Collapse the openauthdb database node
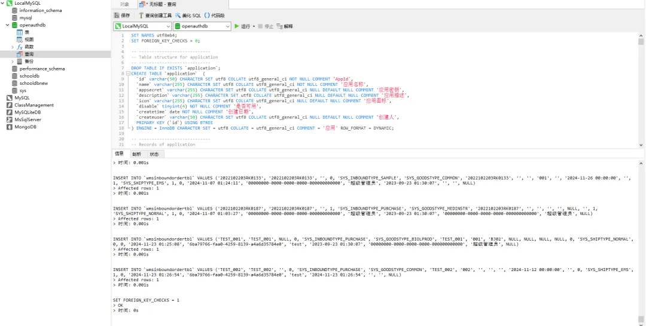 [7, 25]
